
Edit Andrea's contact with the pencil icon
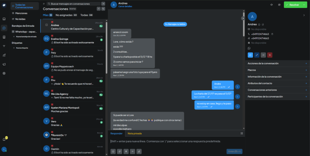(257, 55)
